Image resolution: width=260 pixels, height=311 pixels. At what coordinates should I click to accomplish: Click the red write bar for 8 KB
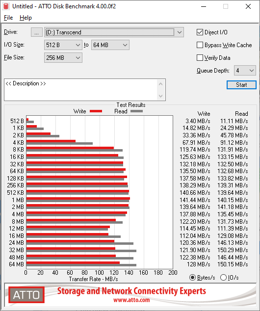pyautogui.click(x=70, y=148)
